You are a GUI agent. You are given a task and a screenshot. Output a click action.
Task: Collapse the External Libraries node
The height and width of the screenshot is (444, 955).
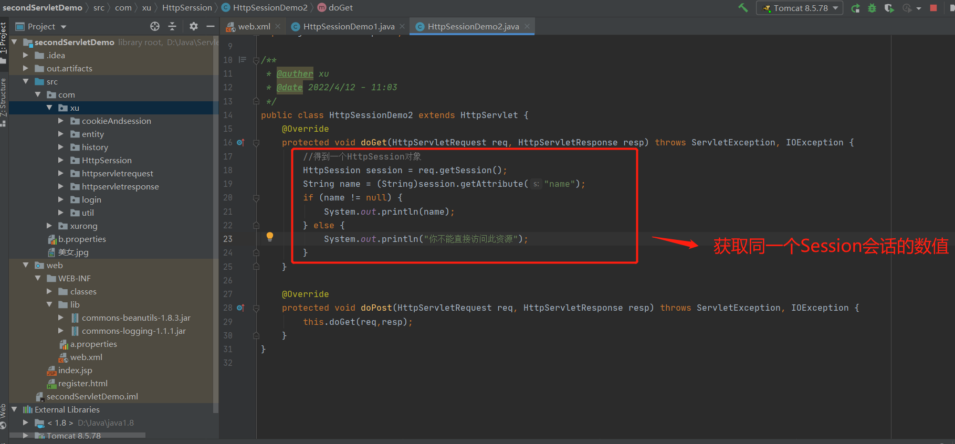click(x=15, y=409)
